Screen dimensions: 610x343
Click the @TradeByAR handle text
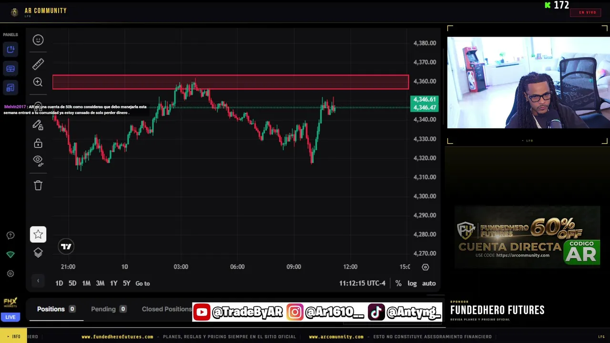coord(247,312)
